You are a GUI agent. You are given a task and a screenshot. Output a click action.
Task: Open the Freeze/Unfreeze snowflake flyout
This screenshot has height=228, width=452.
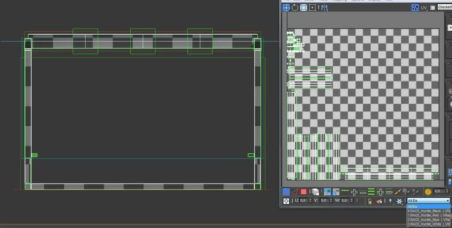(x=399, y=201)
